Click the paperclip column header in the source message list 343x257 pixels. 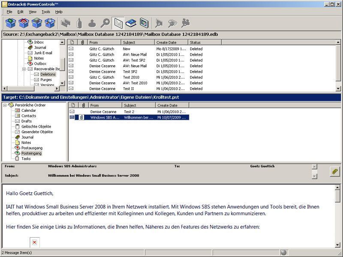click(82, 42)
